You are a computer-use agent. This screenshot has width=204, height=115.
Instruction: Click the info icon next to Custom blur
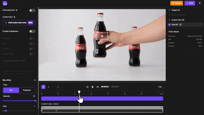(14, 17)
